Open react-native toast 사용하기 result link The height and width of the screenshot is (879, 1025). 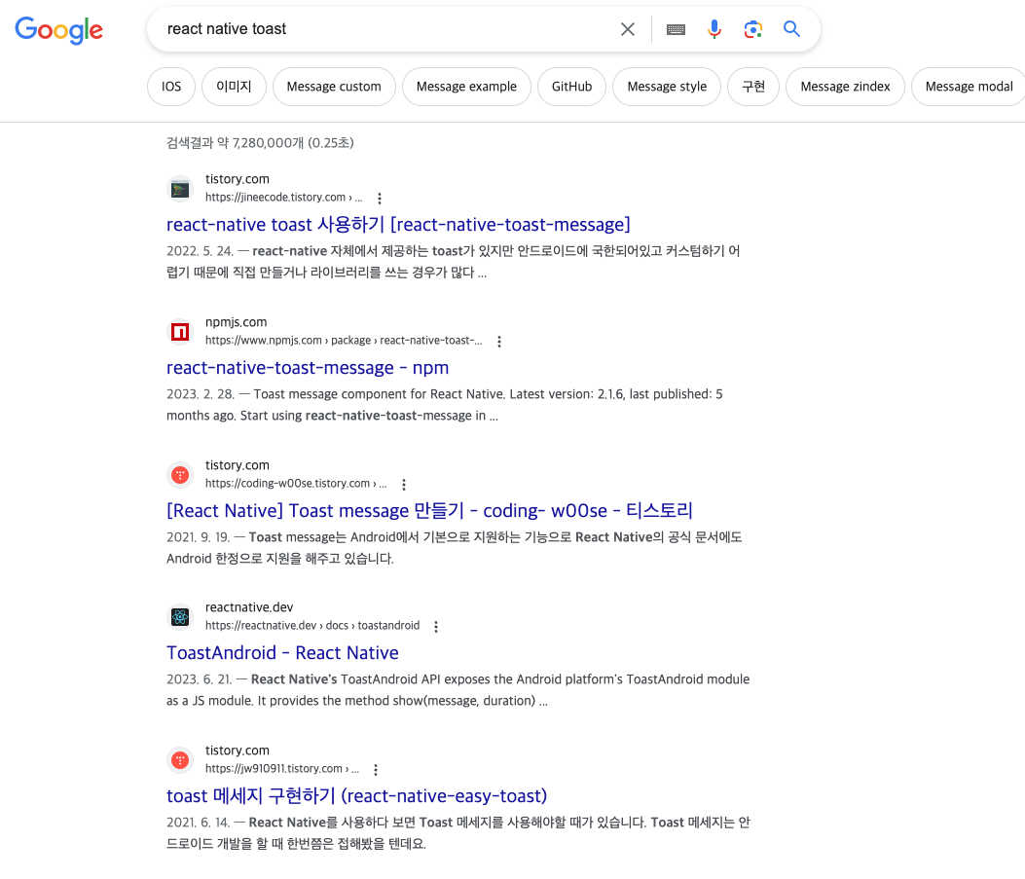coord(398,225)
